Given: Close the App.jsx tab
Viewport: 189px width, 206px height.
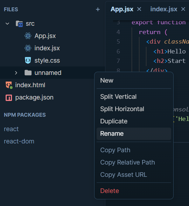Looking at the screenshot, I should click(139, 9).
